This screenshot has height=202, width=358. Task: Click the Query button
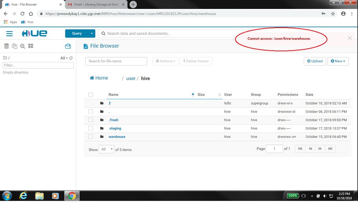point(77,34)
